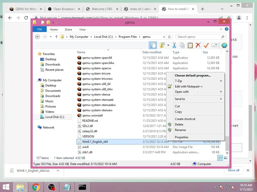Open download item options chevron for Win8.1 iso

(58, 170)
